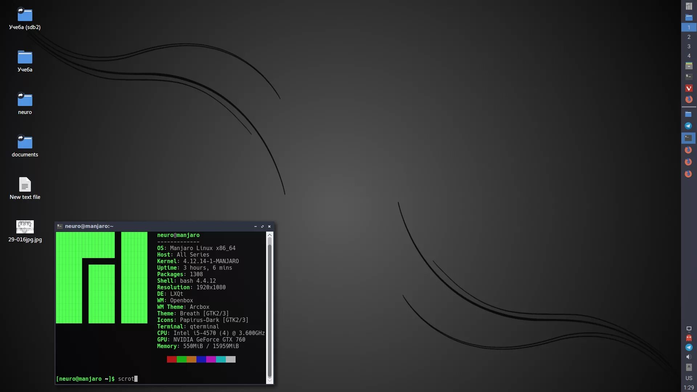
Task: Toggle the US keyboard layout indicator
Action: 689,378
